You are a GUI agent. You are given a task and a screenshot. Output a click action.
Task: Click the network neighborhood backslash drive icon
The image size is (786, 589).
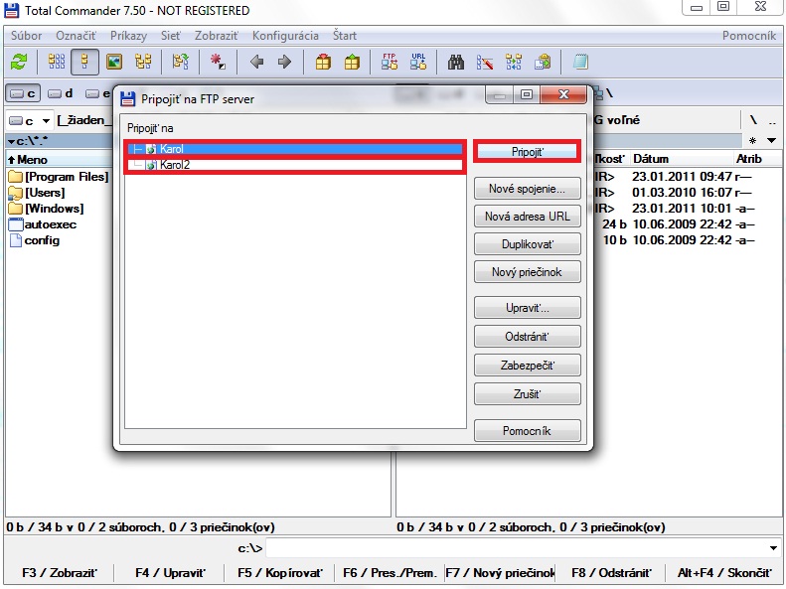(x=603, y=93)
